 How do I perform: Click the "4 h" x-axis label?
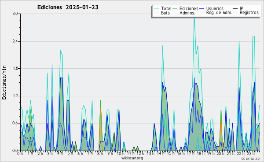(x=60, y=153)
